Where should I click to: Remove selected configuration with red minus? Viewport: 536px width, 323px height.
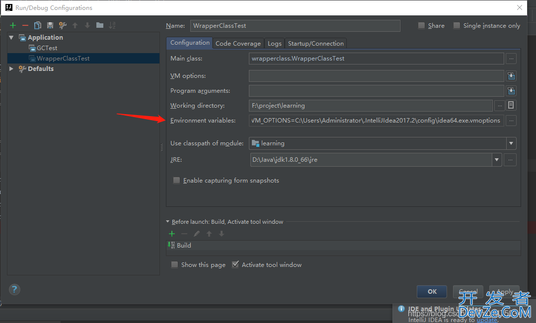[x=25, y=25]
